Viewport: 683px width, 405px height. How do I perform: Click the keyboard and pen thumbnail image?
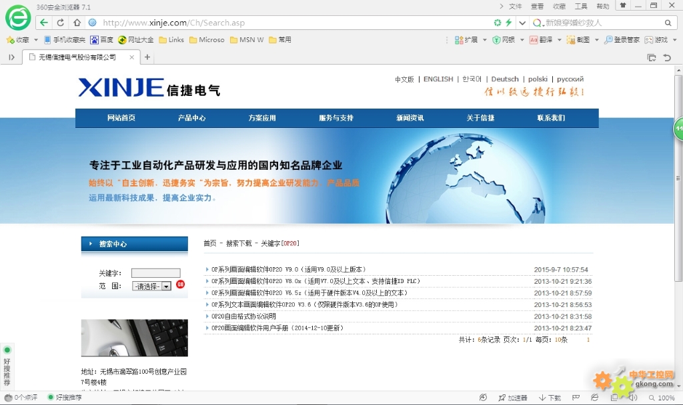[x=135, y=338]
